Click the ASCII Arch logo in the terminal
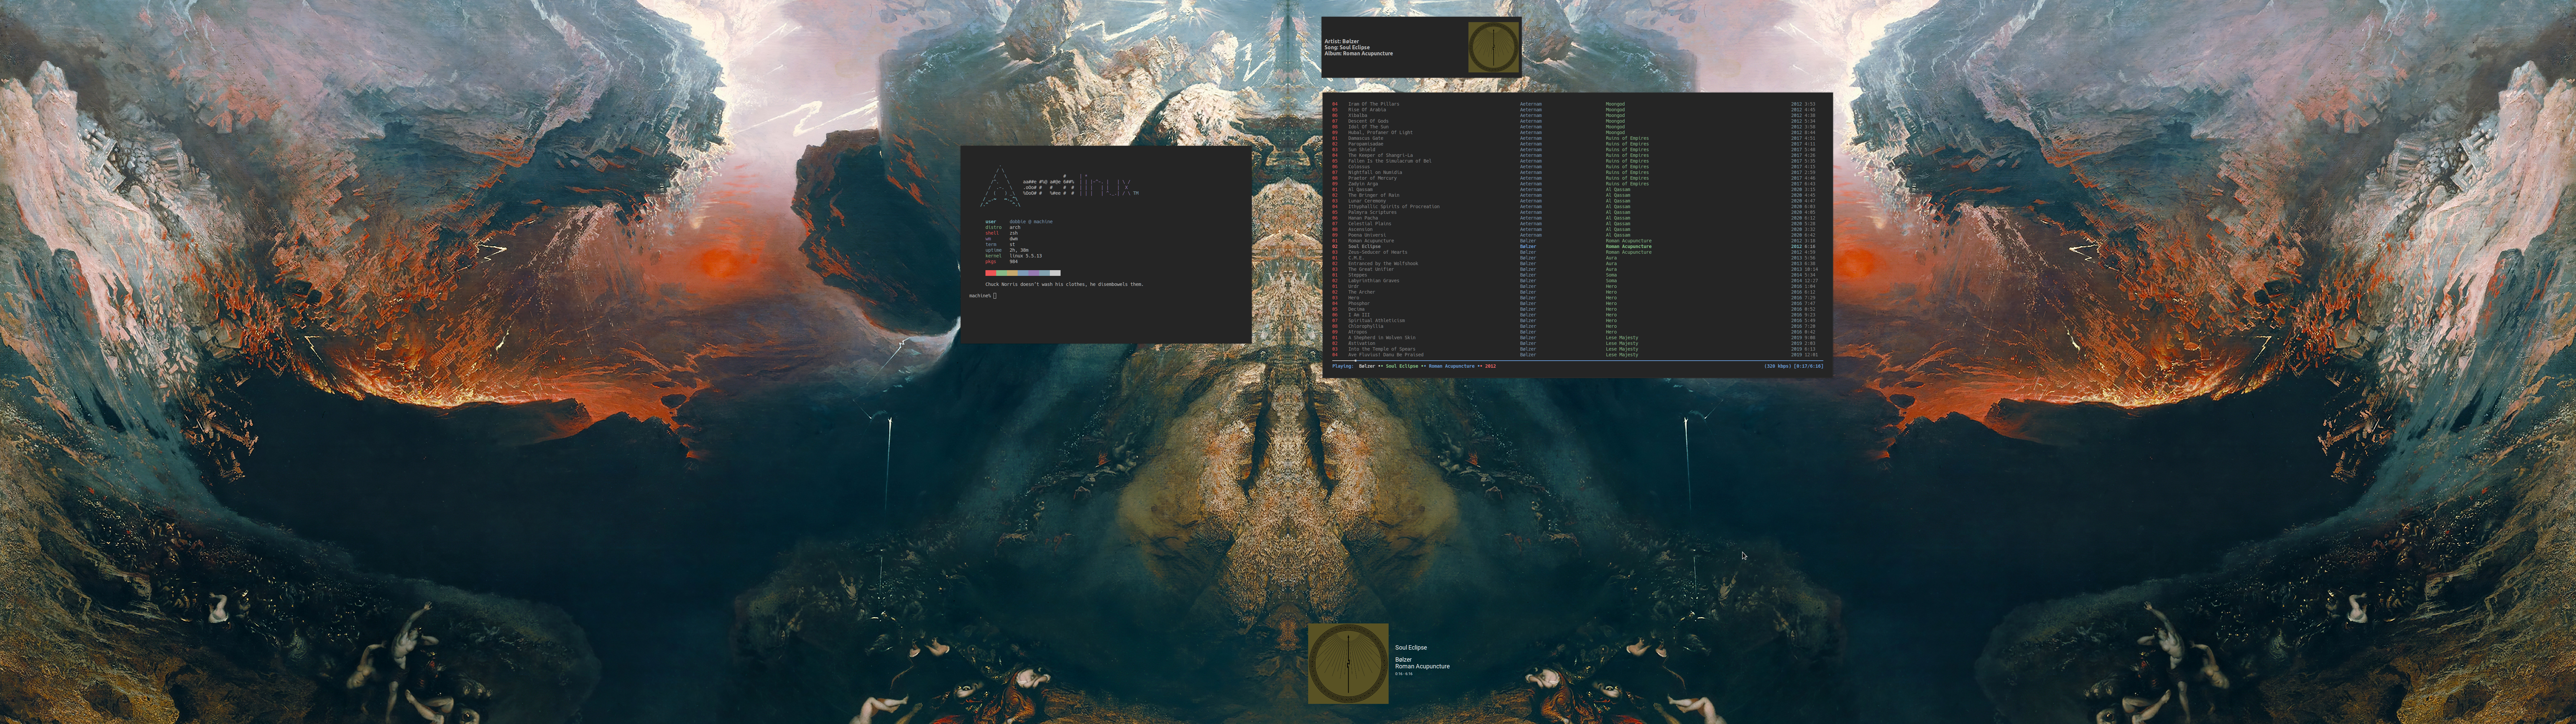The width and height of the screenshot is (2576, 724). click(1000, 186)
